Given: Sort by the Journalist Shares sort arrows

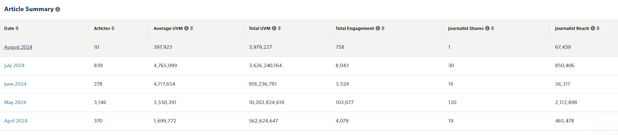Looking at the screenshot, I should [493, 28].
